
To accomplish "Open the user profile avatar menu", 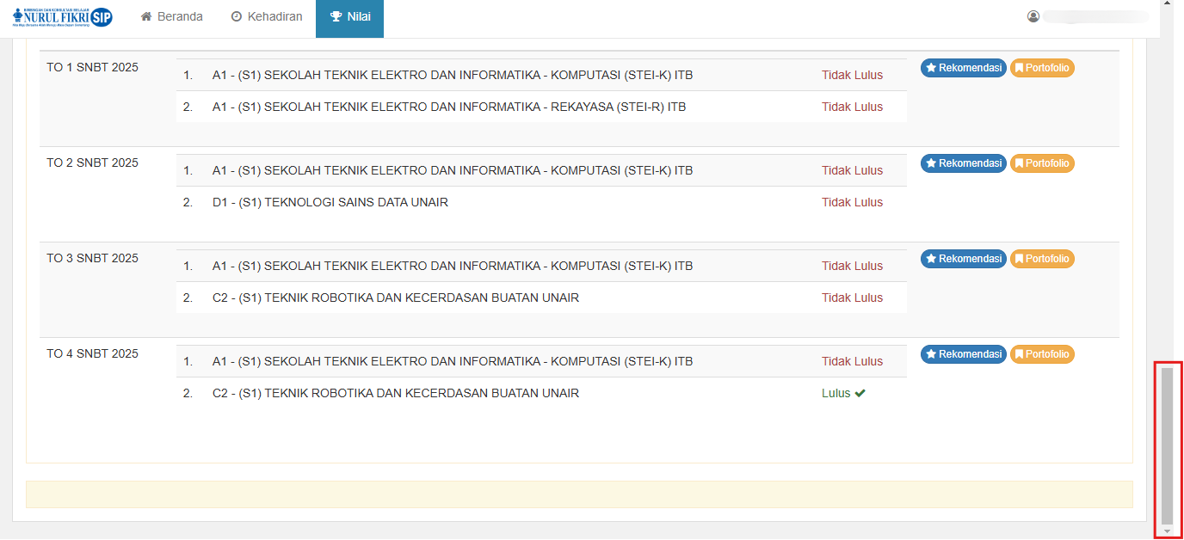I will click(x=1033, y=16).
